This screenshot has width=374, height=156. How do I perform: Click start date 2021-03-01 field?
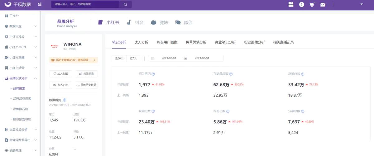tap(169, 58)
